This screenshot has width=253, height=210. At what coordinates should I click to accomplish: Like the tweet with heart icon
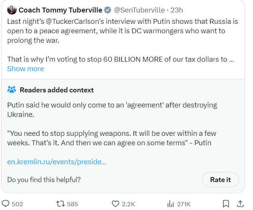click(115, 204)
